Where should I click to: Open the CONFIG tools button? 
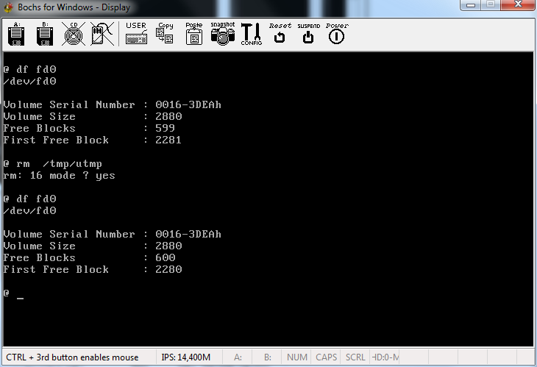[251, 35]
